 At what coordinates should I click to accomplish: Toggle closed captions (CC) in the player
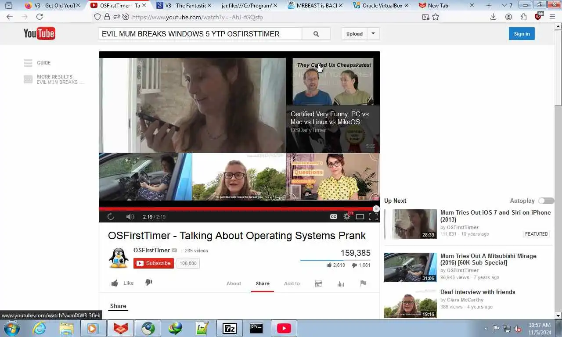(334, 217)
